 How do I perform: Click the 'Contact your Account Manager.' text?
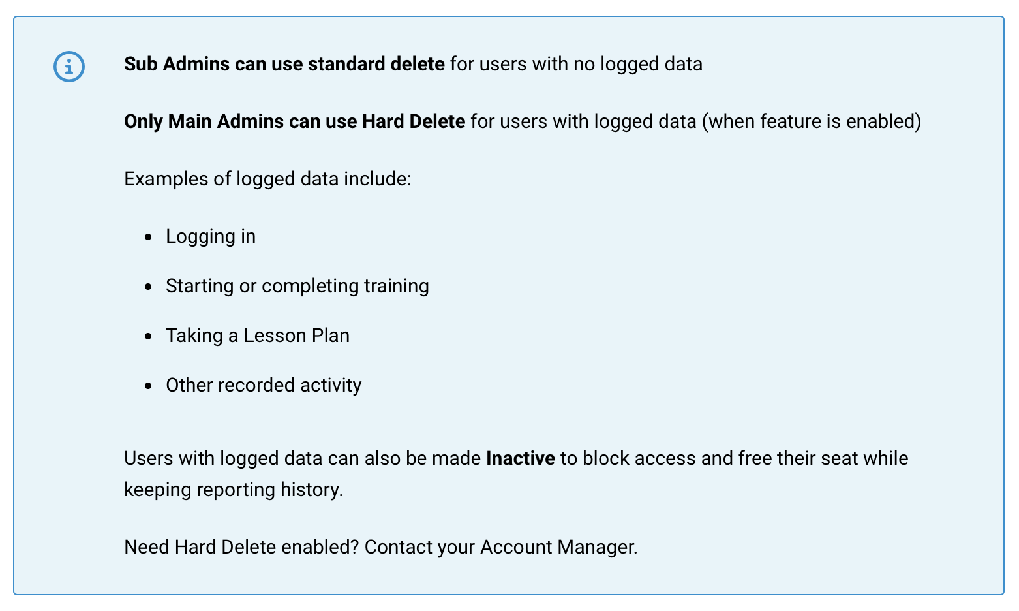coord(501,547)
